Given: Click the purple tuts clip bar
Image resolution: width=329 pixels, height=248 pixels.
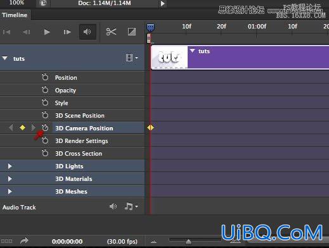Looking at the screenshot, I should (x=258, y=58).
